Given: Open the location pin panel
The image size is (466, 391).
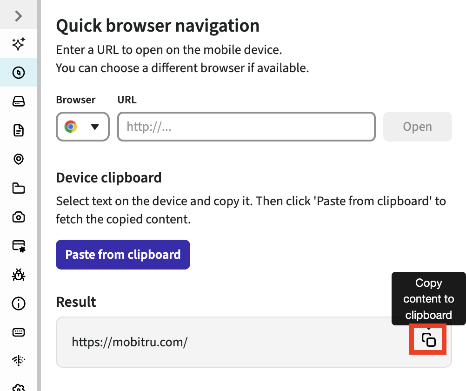Looking at the screenshot, I should point(19,159).
